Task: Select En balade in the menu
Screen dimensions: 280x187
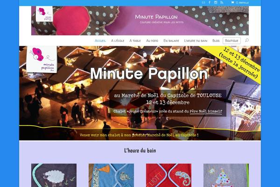Action: coord(171,41)
